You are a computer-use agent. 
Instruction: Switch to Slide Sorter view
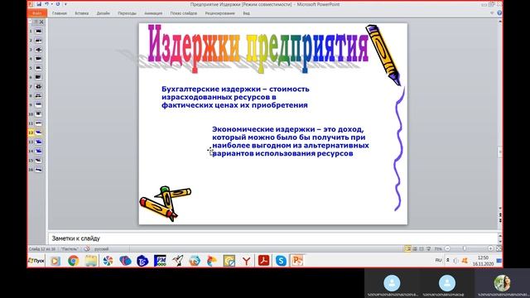pyautogui.click(x=415, y=248)
